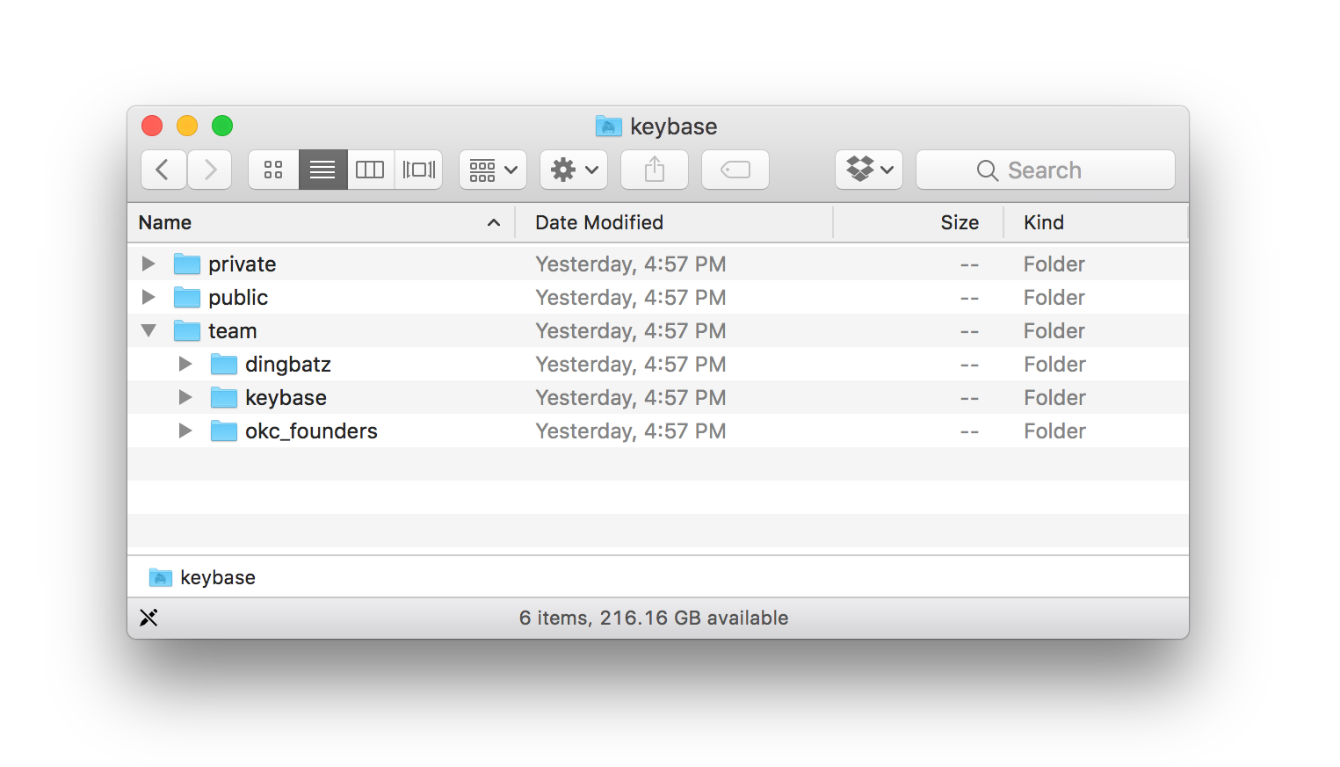
Task: Expand the okc_founders folder
Action: [185, 431]
